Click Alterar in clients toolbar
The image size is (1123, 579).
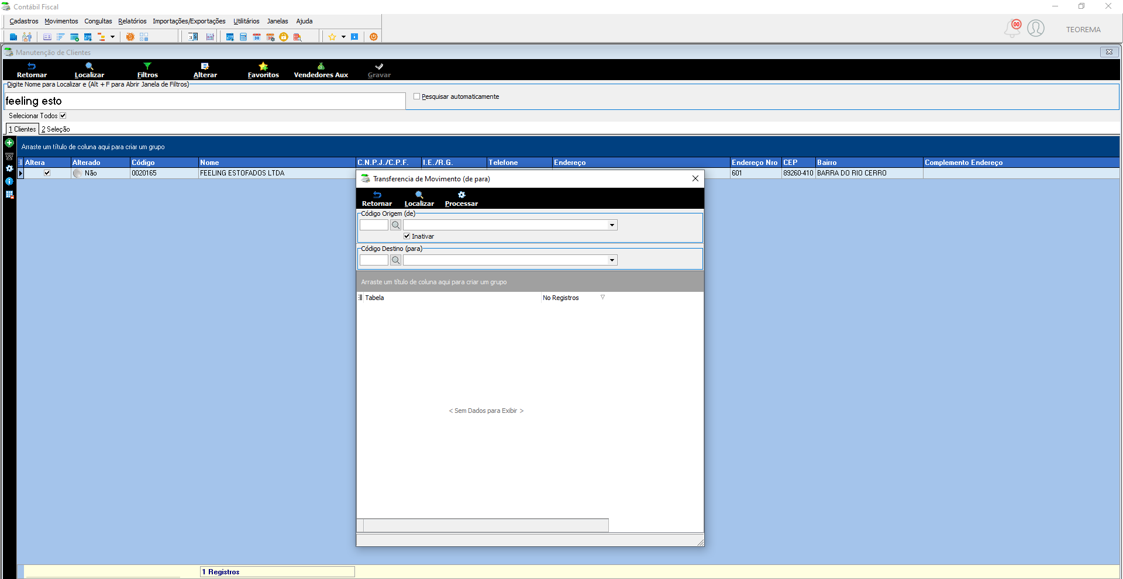click(x=205, y=70)
